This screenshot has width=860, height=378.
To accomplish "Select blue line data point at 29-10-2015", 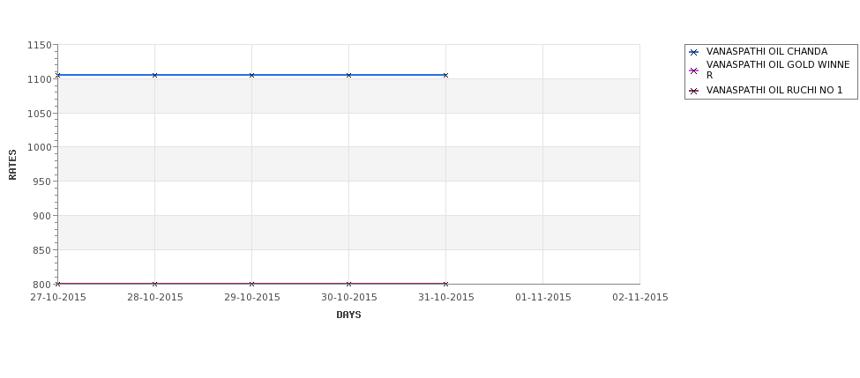I will [251, 75].
